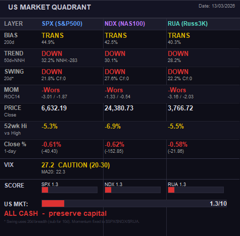This screenshot has height=236, width=240.
Task: Select the SCORE row label
Action: pyautogui.click(x=14, y=186)
